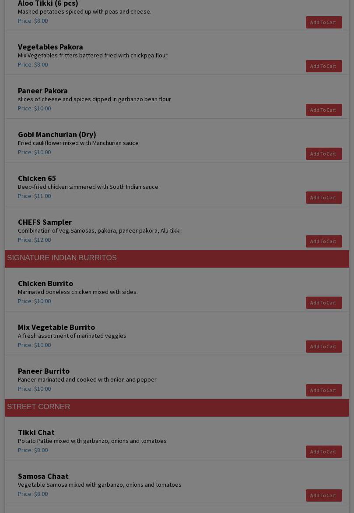This screenshot has height=513, width=354.
Task: Add Chicken Burrito to cart
Action: (x=324, y=303)
